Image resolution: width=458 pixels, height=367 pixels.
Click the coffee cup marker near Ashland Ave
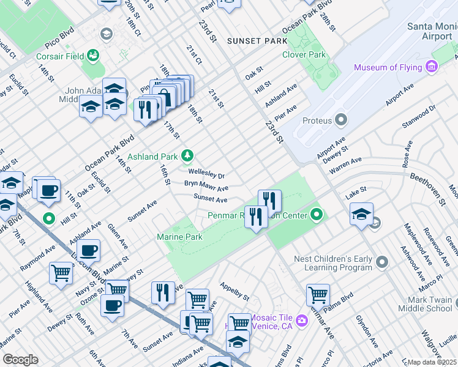(89, 251)
